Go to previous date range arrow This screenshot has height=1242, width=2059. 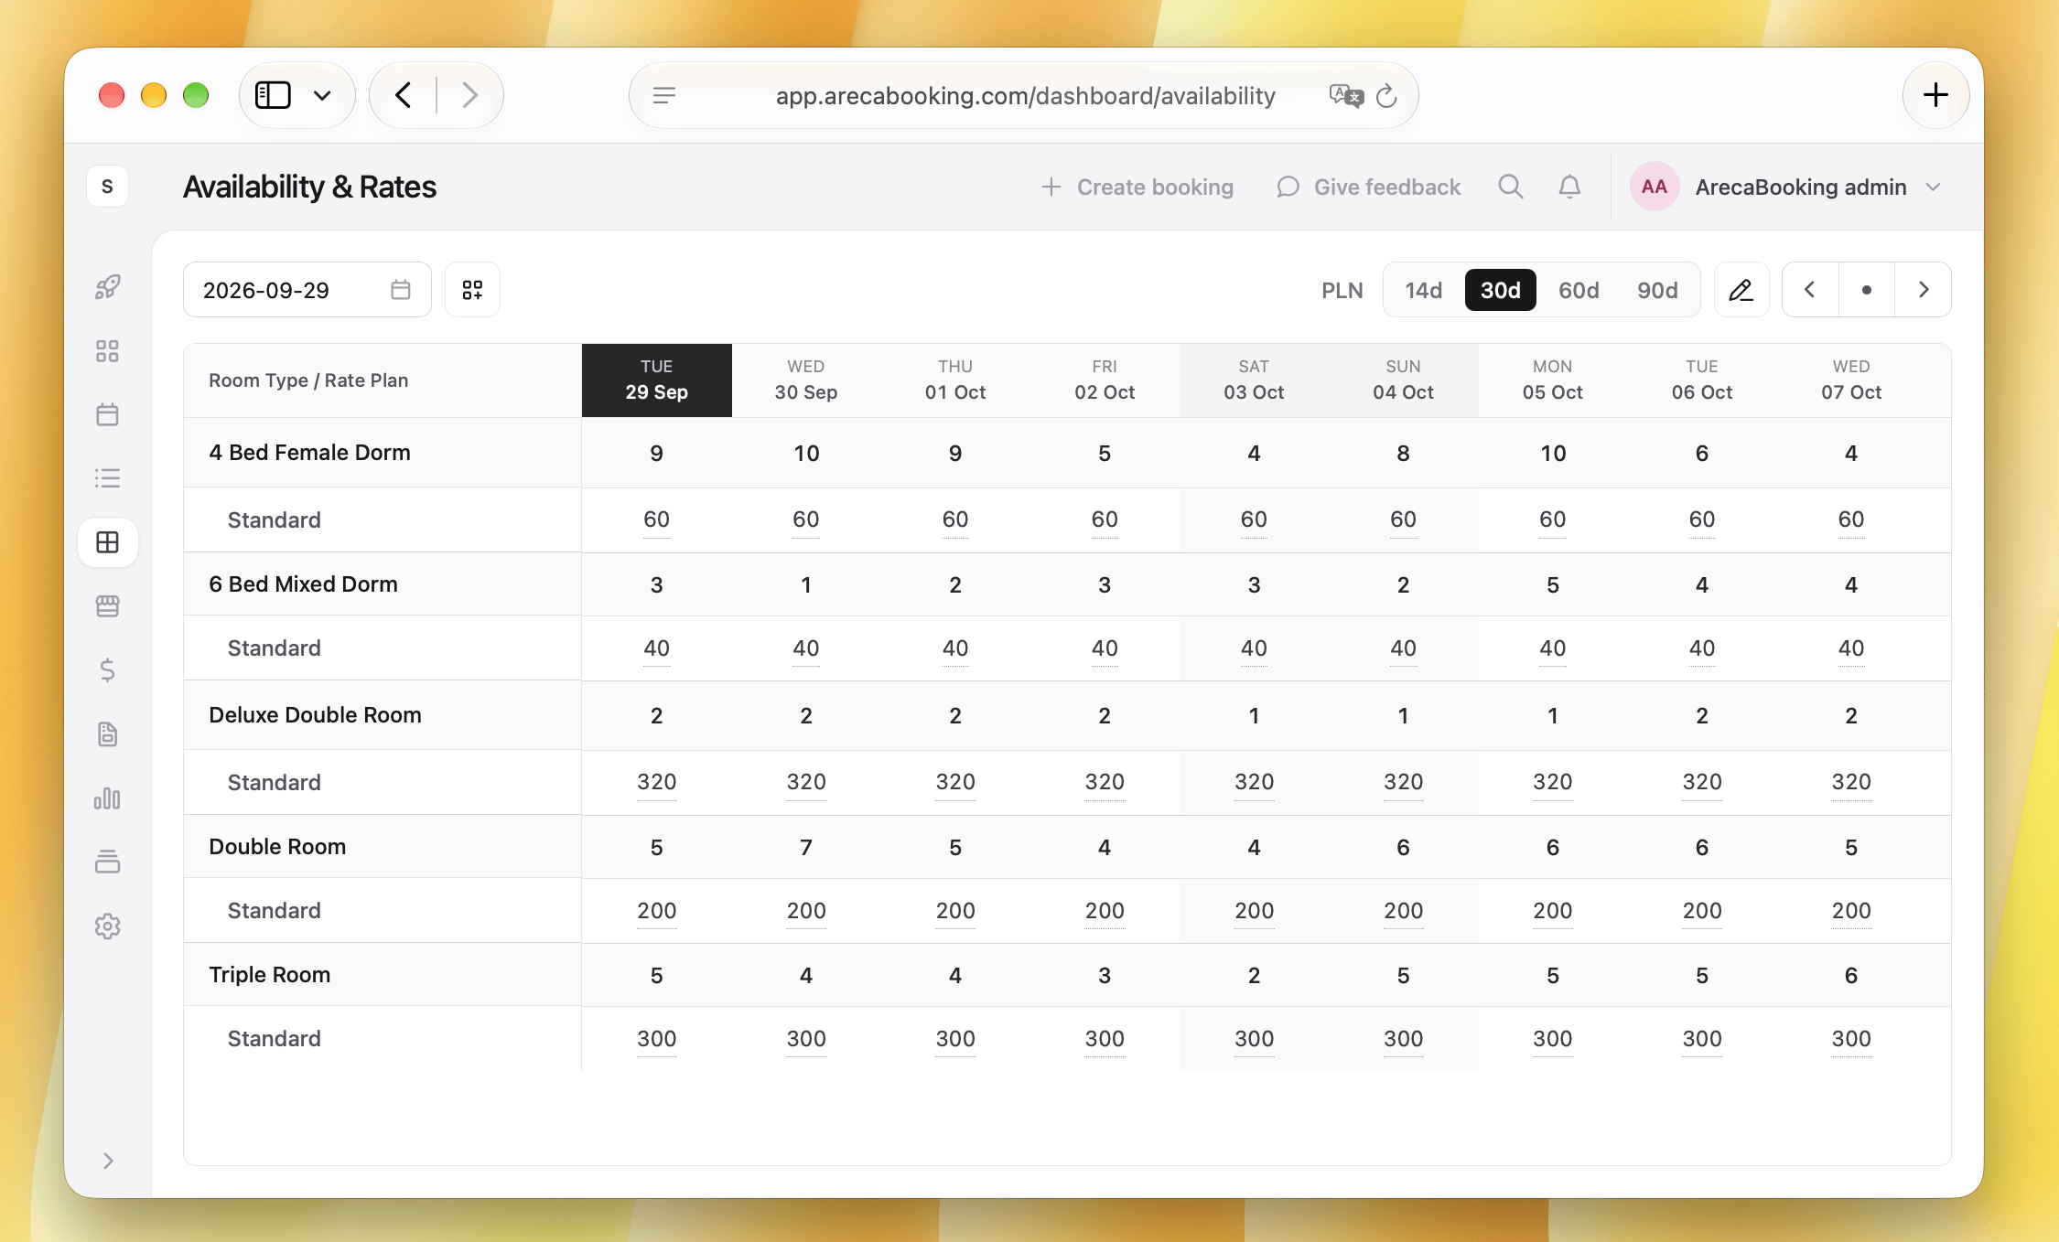click(x=1810, y=290)
